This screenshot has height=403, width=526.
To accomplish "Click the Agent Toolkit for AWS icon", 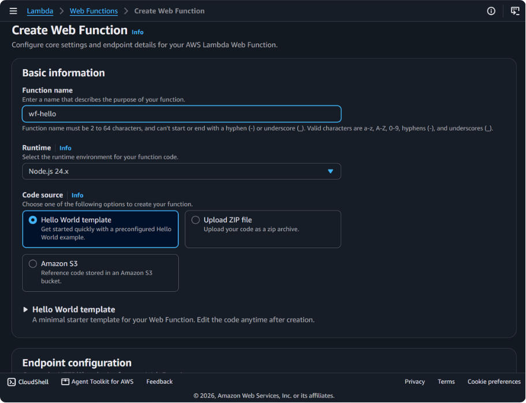I will [65, 382].
